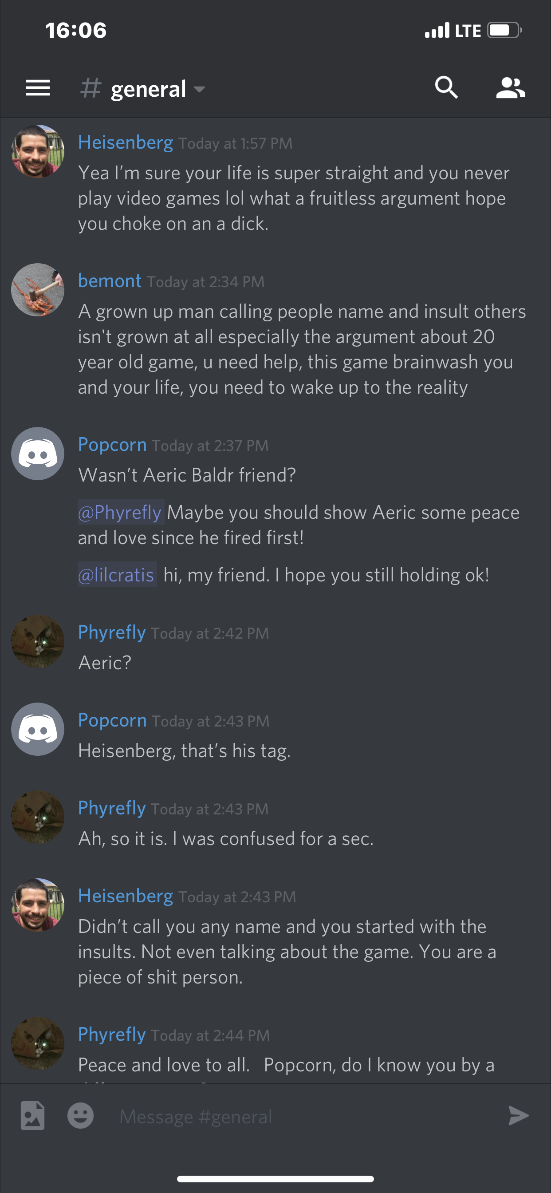Tap the send message arrow icon
This screenshot has height=1193, width=551.
pyautogui.click(x=518, y=1116)
